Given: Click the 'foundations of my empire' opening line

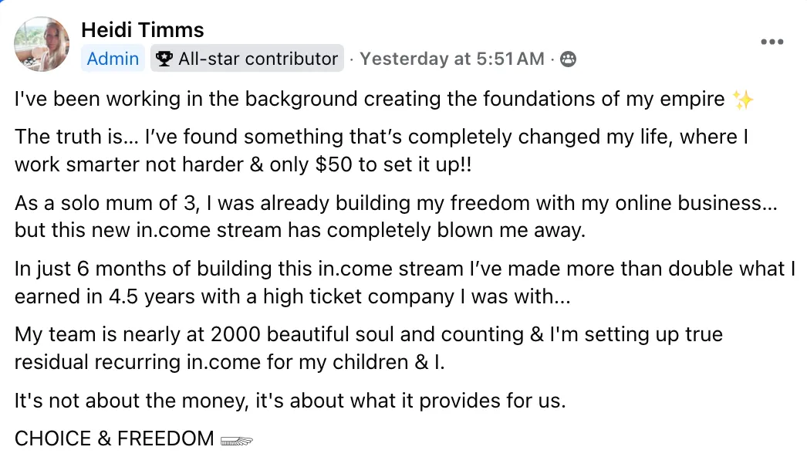Looking at the screenshot, I should pos(370,99).
